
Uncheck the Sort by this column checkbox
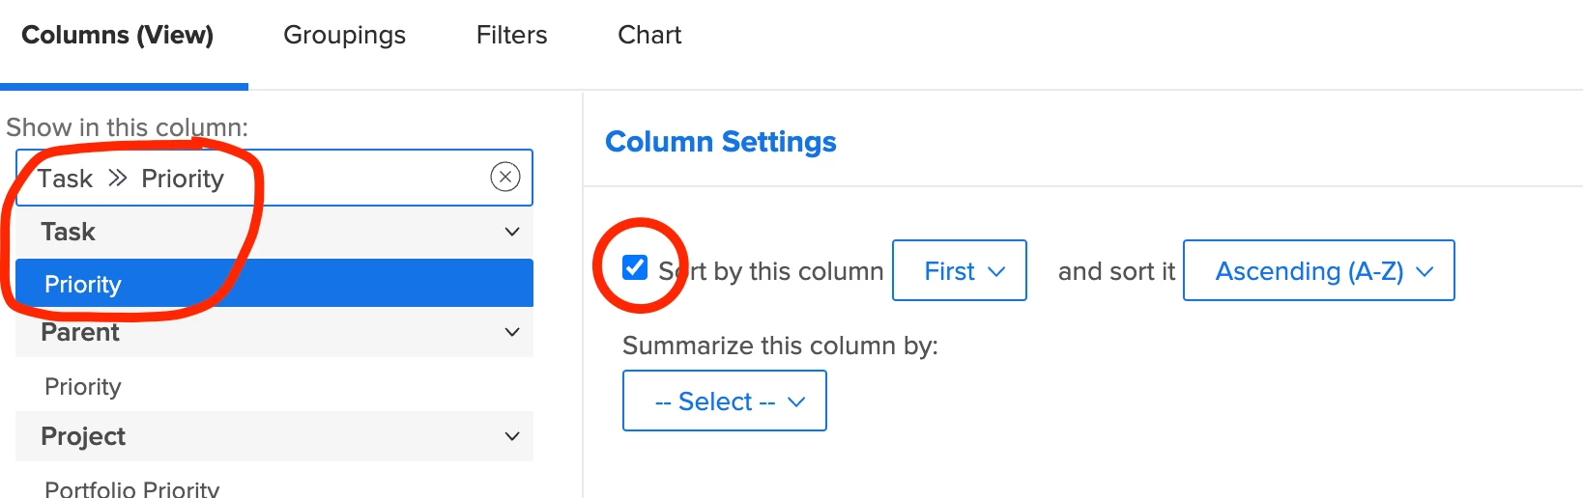(635, 267)
